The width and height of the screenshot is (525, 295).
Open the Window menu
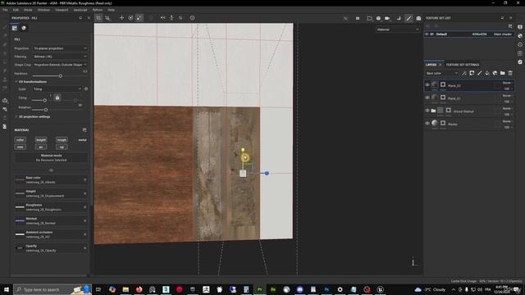[x=43, y=10]
